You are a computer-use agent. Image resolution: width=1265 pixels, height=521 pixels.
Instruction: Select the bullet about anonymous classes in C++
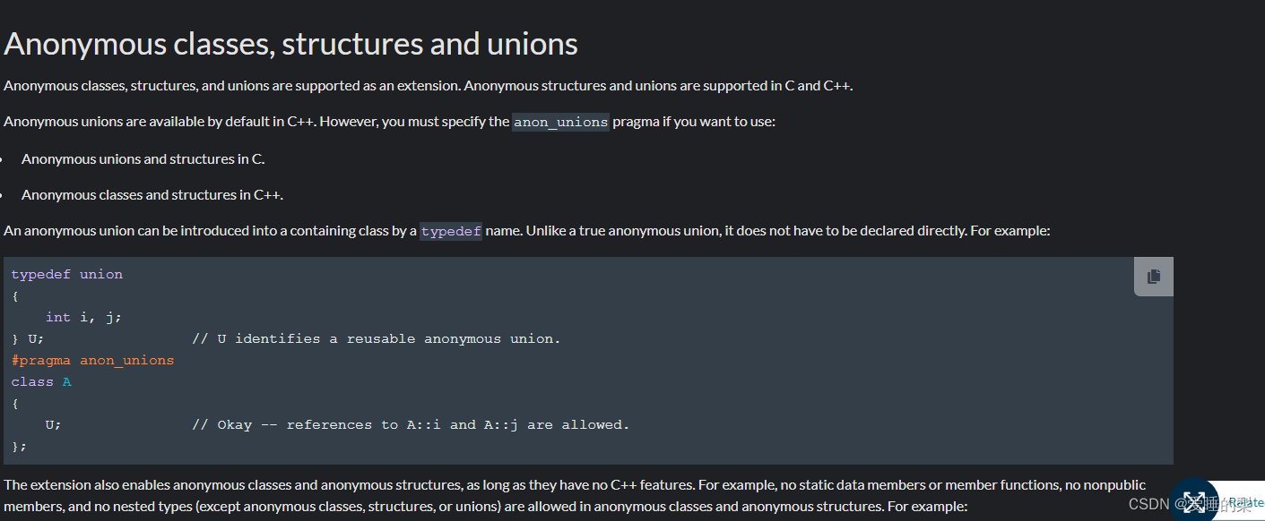click(152, 194)
